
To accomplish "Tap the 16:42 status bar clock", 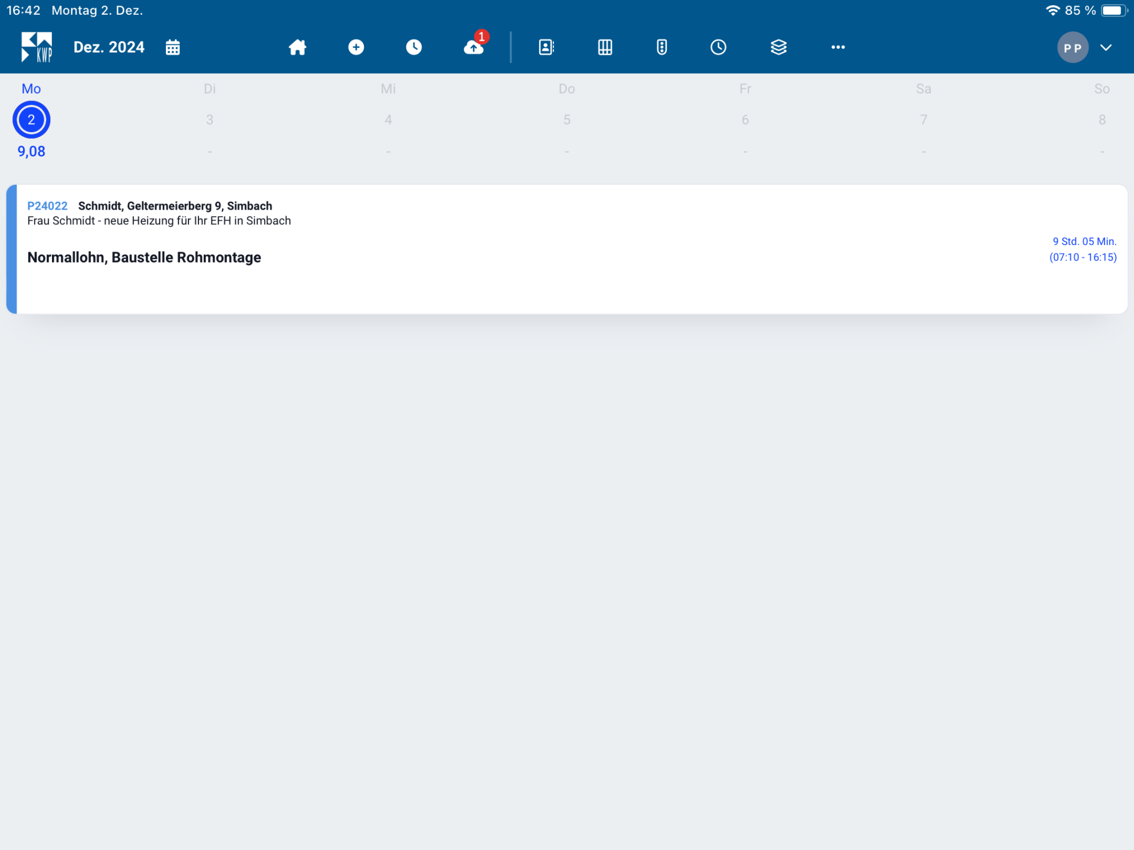I will click(24, 11).
